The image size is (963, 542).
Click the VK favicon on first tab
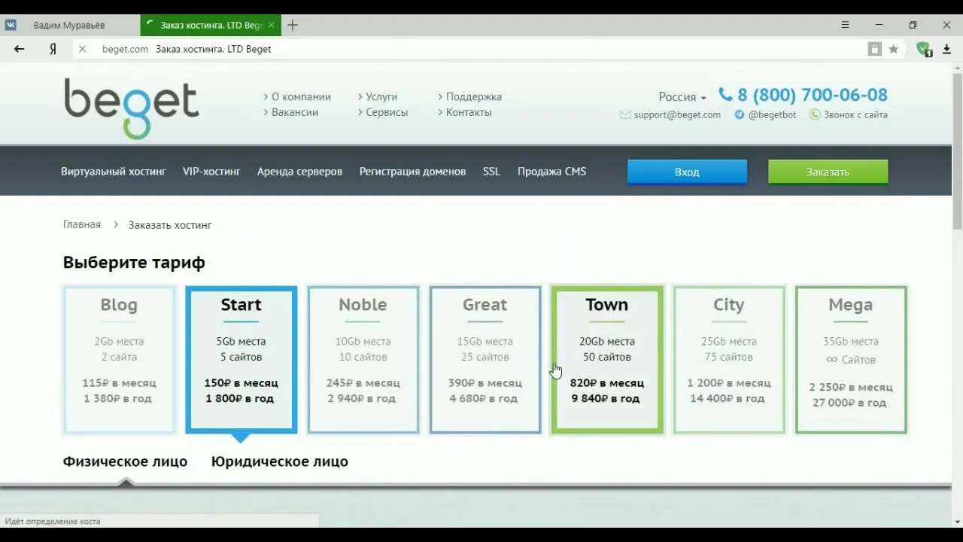click(11, 25)
